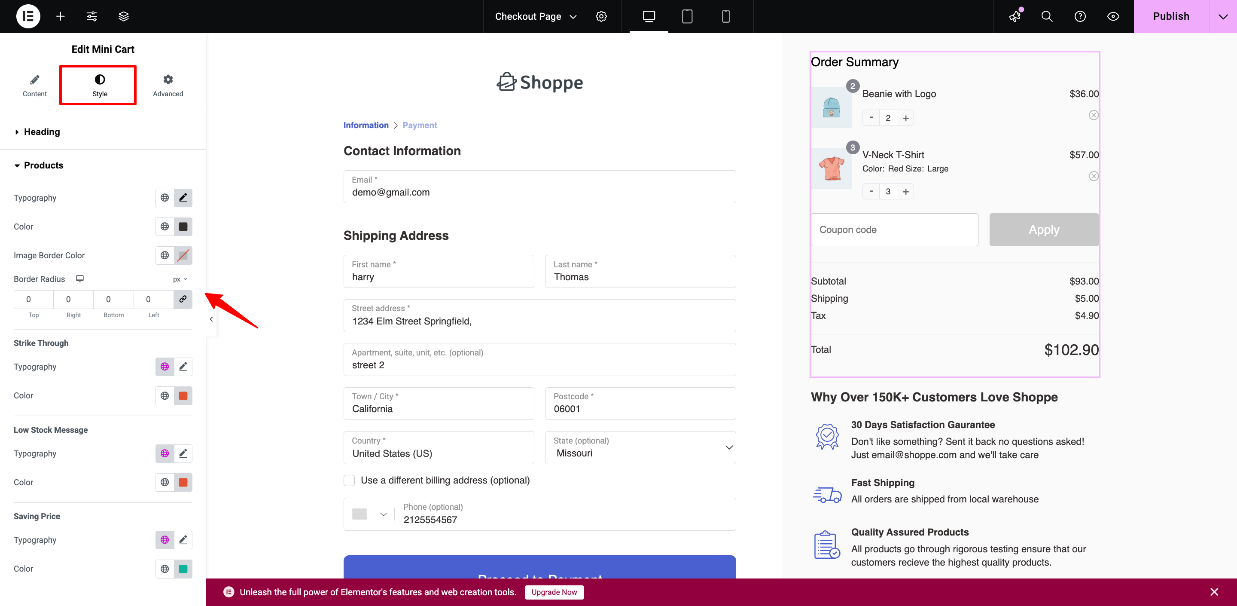Edit Strike Through Typography pencil icon
This screenshot has height=606, width=1237.
pos(183,367)
